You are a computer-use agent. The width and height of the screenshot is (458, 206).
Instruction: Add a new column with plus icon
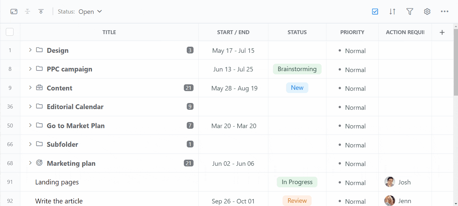[442, 32]
